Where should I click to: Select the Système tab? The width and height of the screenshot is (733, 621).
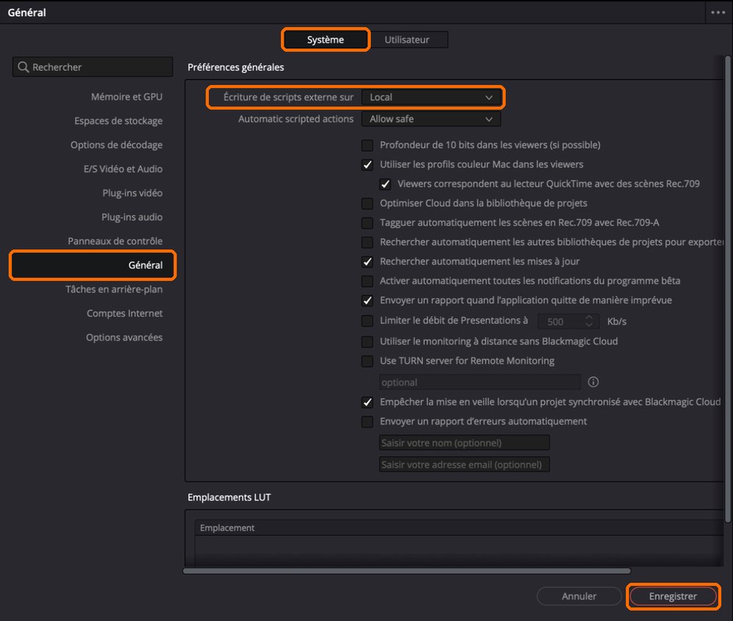(x=325, y=40)
